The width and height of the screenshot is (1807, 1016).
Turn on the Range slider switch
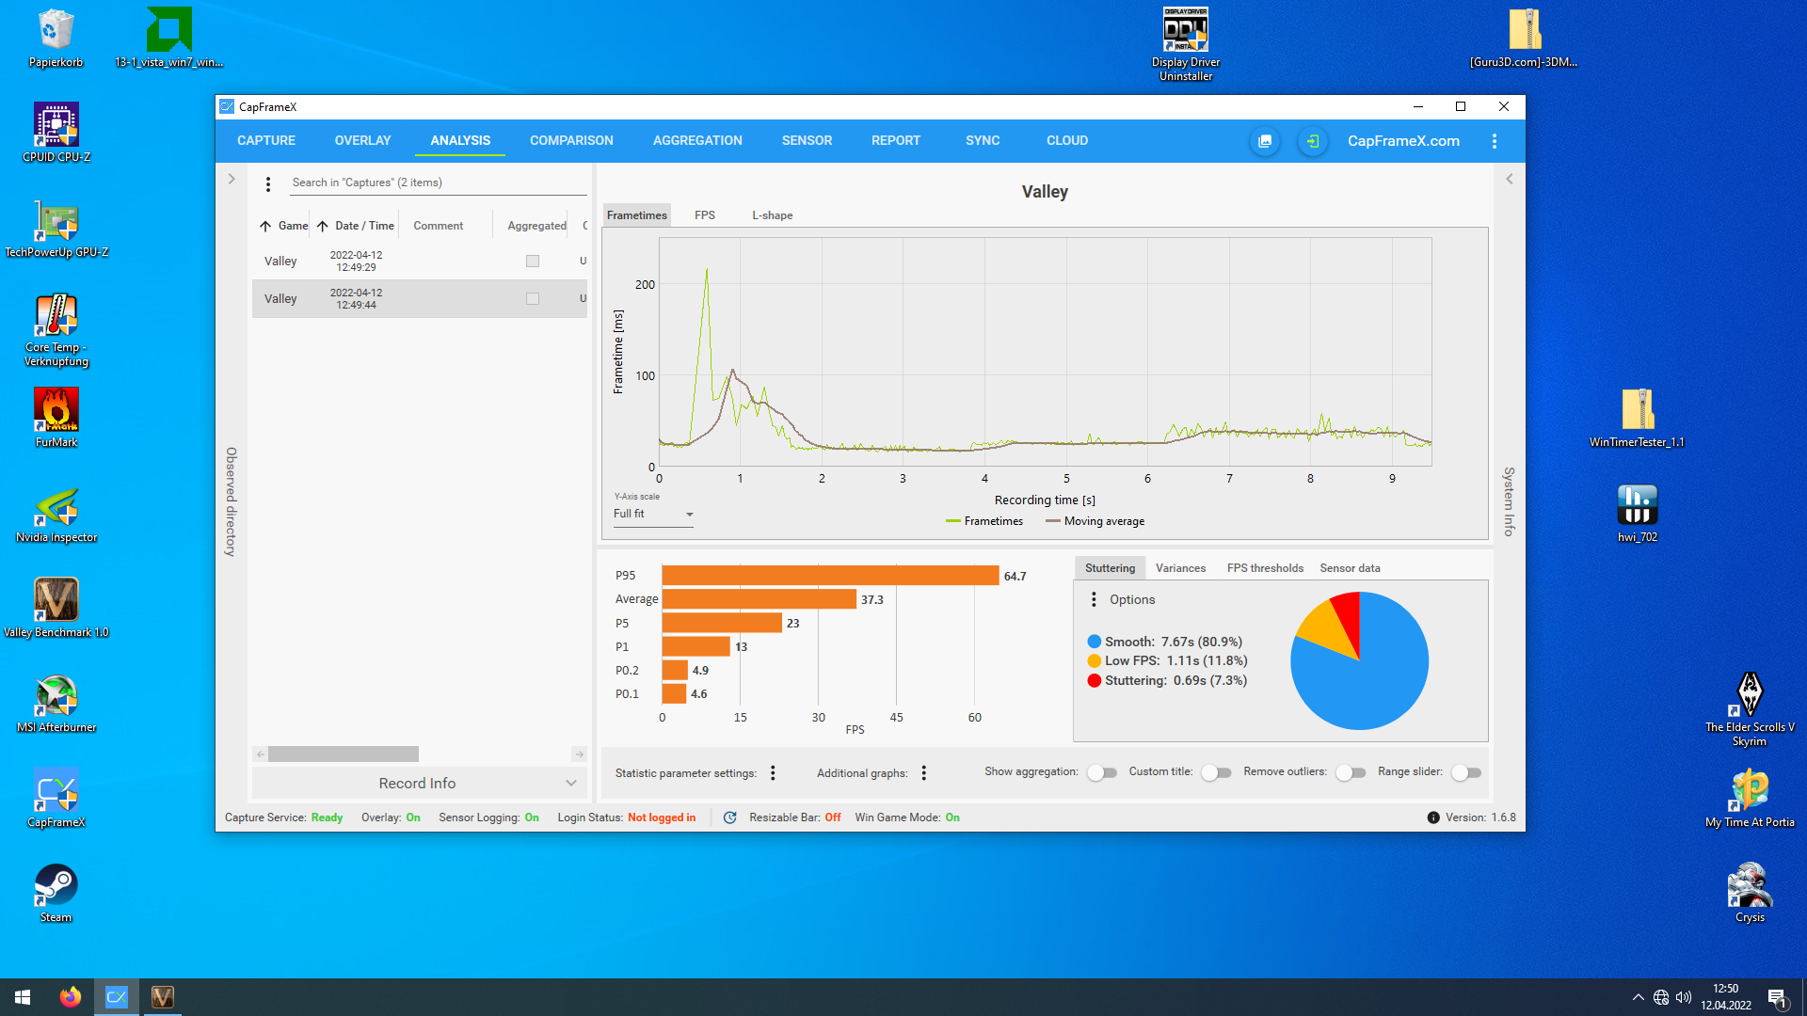point(1466,773)
